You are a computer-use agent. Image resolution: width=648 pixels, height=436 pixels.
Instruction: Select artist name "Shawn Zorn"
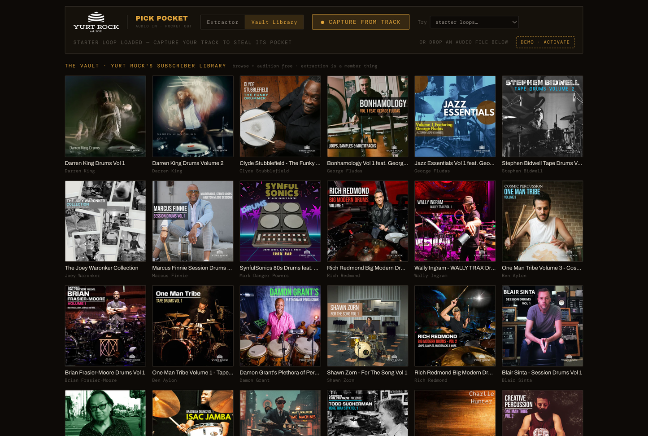point(341,380)
